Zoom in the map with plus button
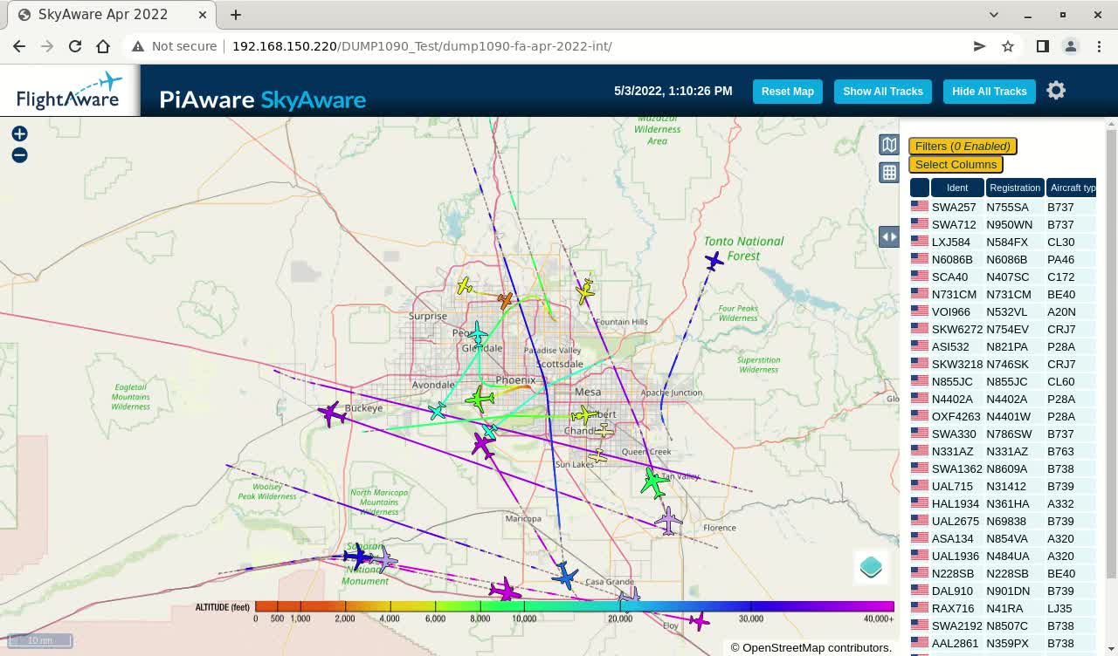 (x=19, y=133)
